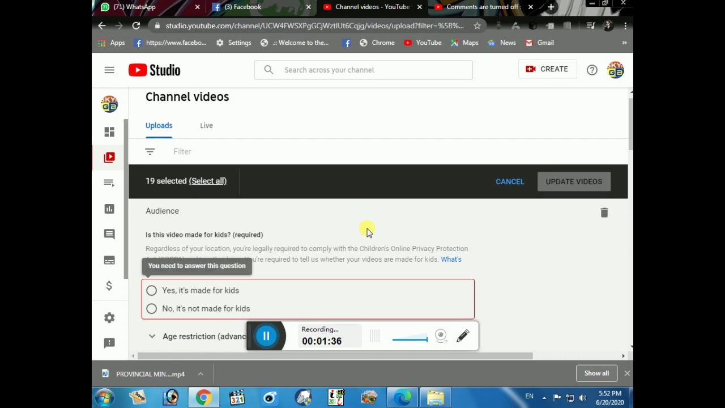Expand the Age restriction section

coord(152,336)
